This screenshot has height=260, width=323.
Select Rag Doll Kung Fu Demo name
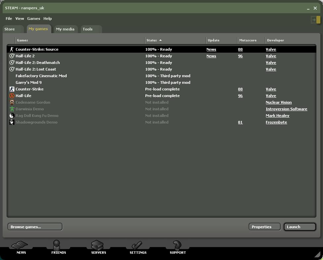pos(37,116)
